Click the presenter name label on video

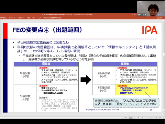click(x=142, y=15)
